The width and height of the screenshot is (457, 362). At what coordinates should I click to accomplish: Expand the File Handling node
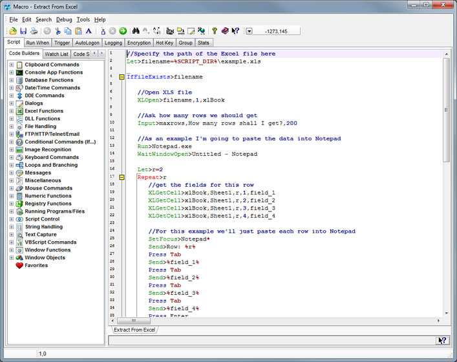pyautogui.click(x=12, y=127)
